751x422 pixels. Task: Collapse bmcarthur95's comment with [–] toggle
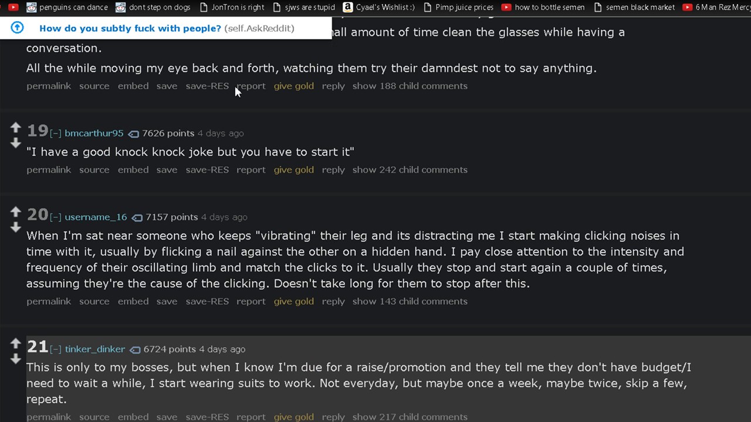(x=56, y=134)
